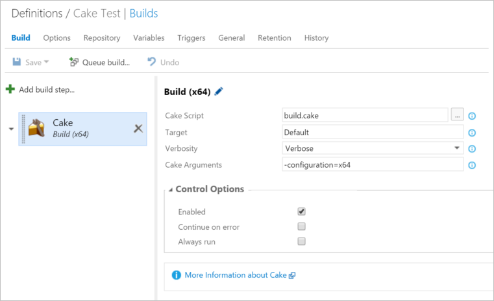Image resolution: width=494 pixels, height=301 pixels.
Task: Click the Cake Arguments input field
Action: coord(373,164)
